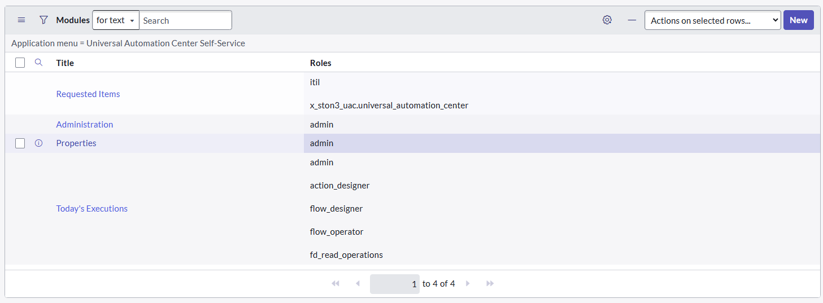The image size is (823, 303).
Task: Check the select-all checkbox in header
Action: [20, 63]
